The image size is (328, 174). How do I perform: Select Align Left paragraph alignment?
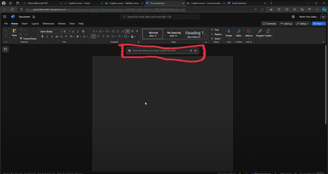click(94, 37)
